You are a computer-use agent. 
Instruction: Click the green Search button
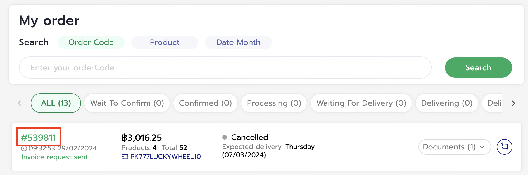click(478, 68)
